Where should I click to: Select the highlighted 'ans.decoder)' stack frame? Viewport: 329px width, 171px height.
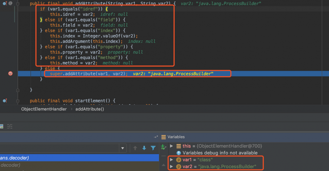pos(79,158)
